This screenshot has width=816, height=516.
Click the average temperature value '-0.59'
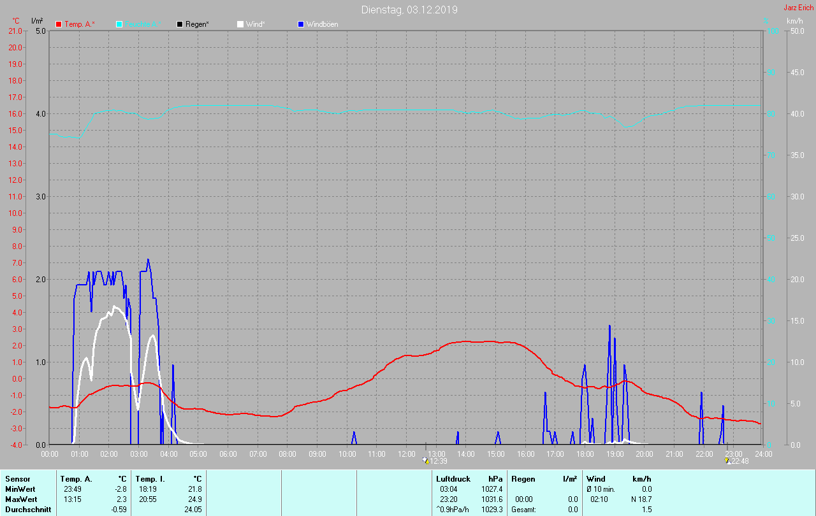click(119, 510)
